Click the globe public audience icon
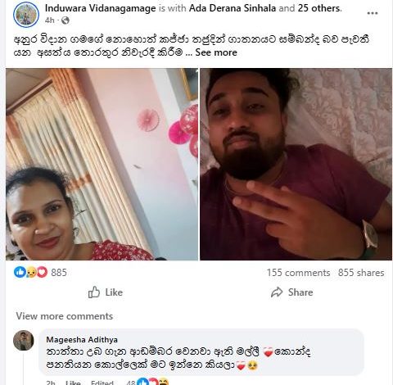 point(65,20)
